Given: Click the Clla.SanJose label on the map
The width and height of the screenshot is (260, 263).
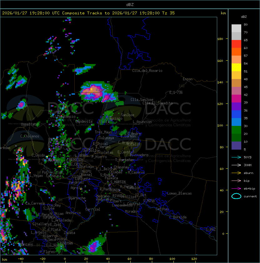Looking at the screenshot, I should pyautogui.click(x=142, y=100).
